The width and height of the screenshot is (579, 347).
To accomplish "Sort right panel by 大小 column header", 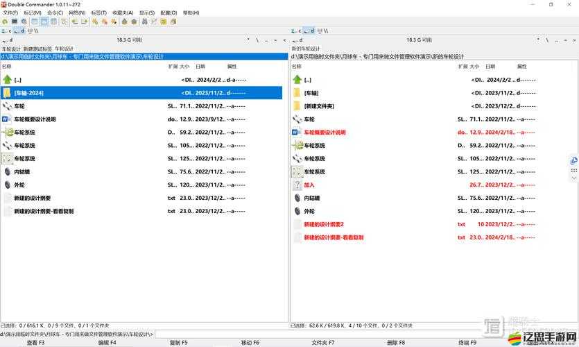I will [x=474, y=67].
